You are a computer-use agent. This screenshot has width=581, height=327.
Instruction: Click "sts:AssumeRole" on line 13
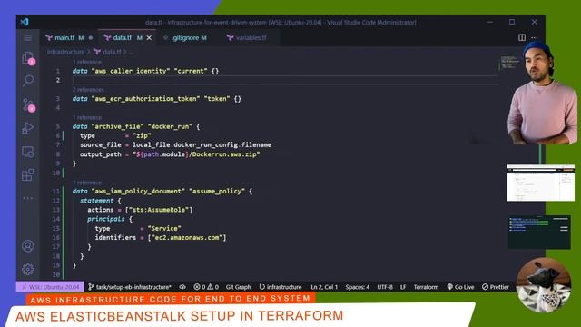(159, 210)
